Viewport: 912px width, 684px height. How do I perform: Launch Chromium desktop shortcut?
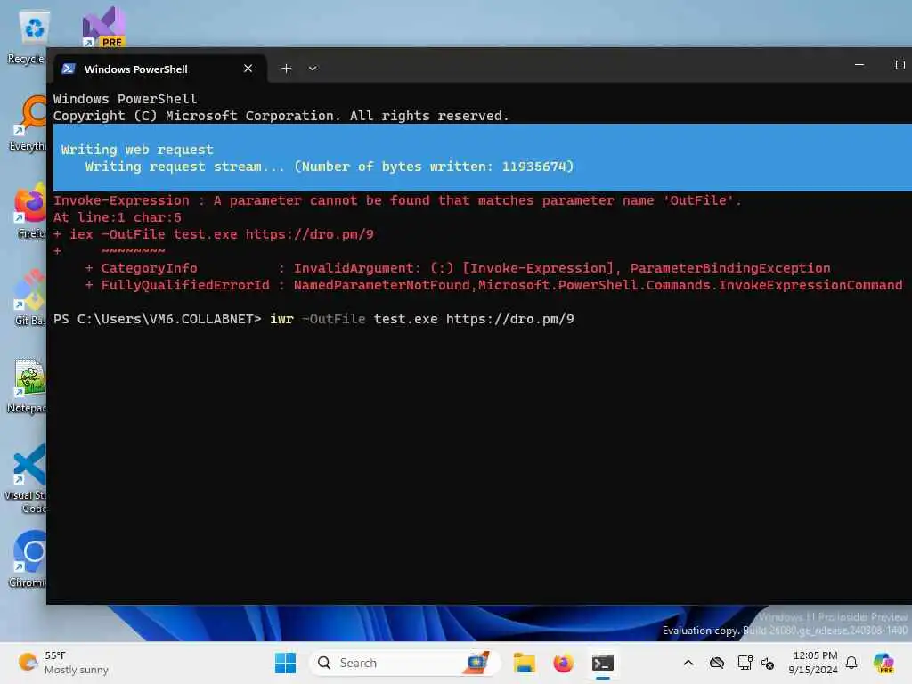click(28, 559)
